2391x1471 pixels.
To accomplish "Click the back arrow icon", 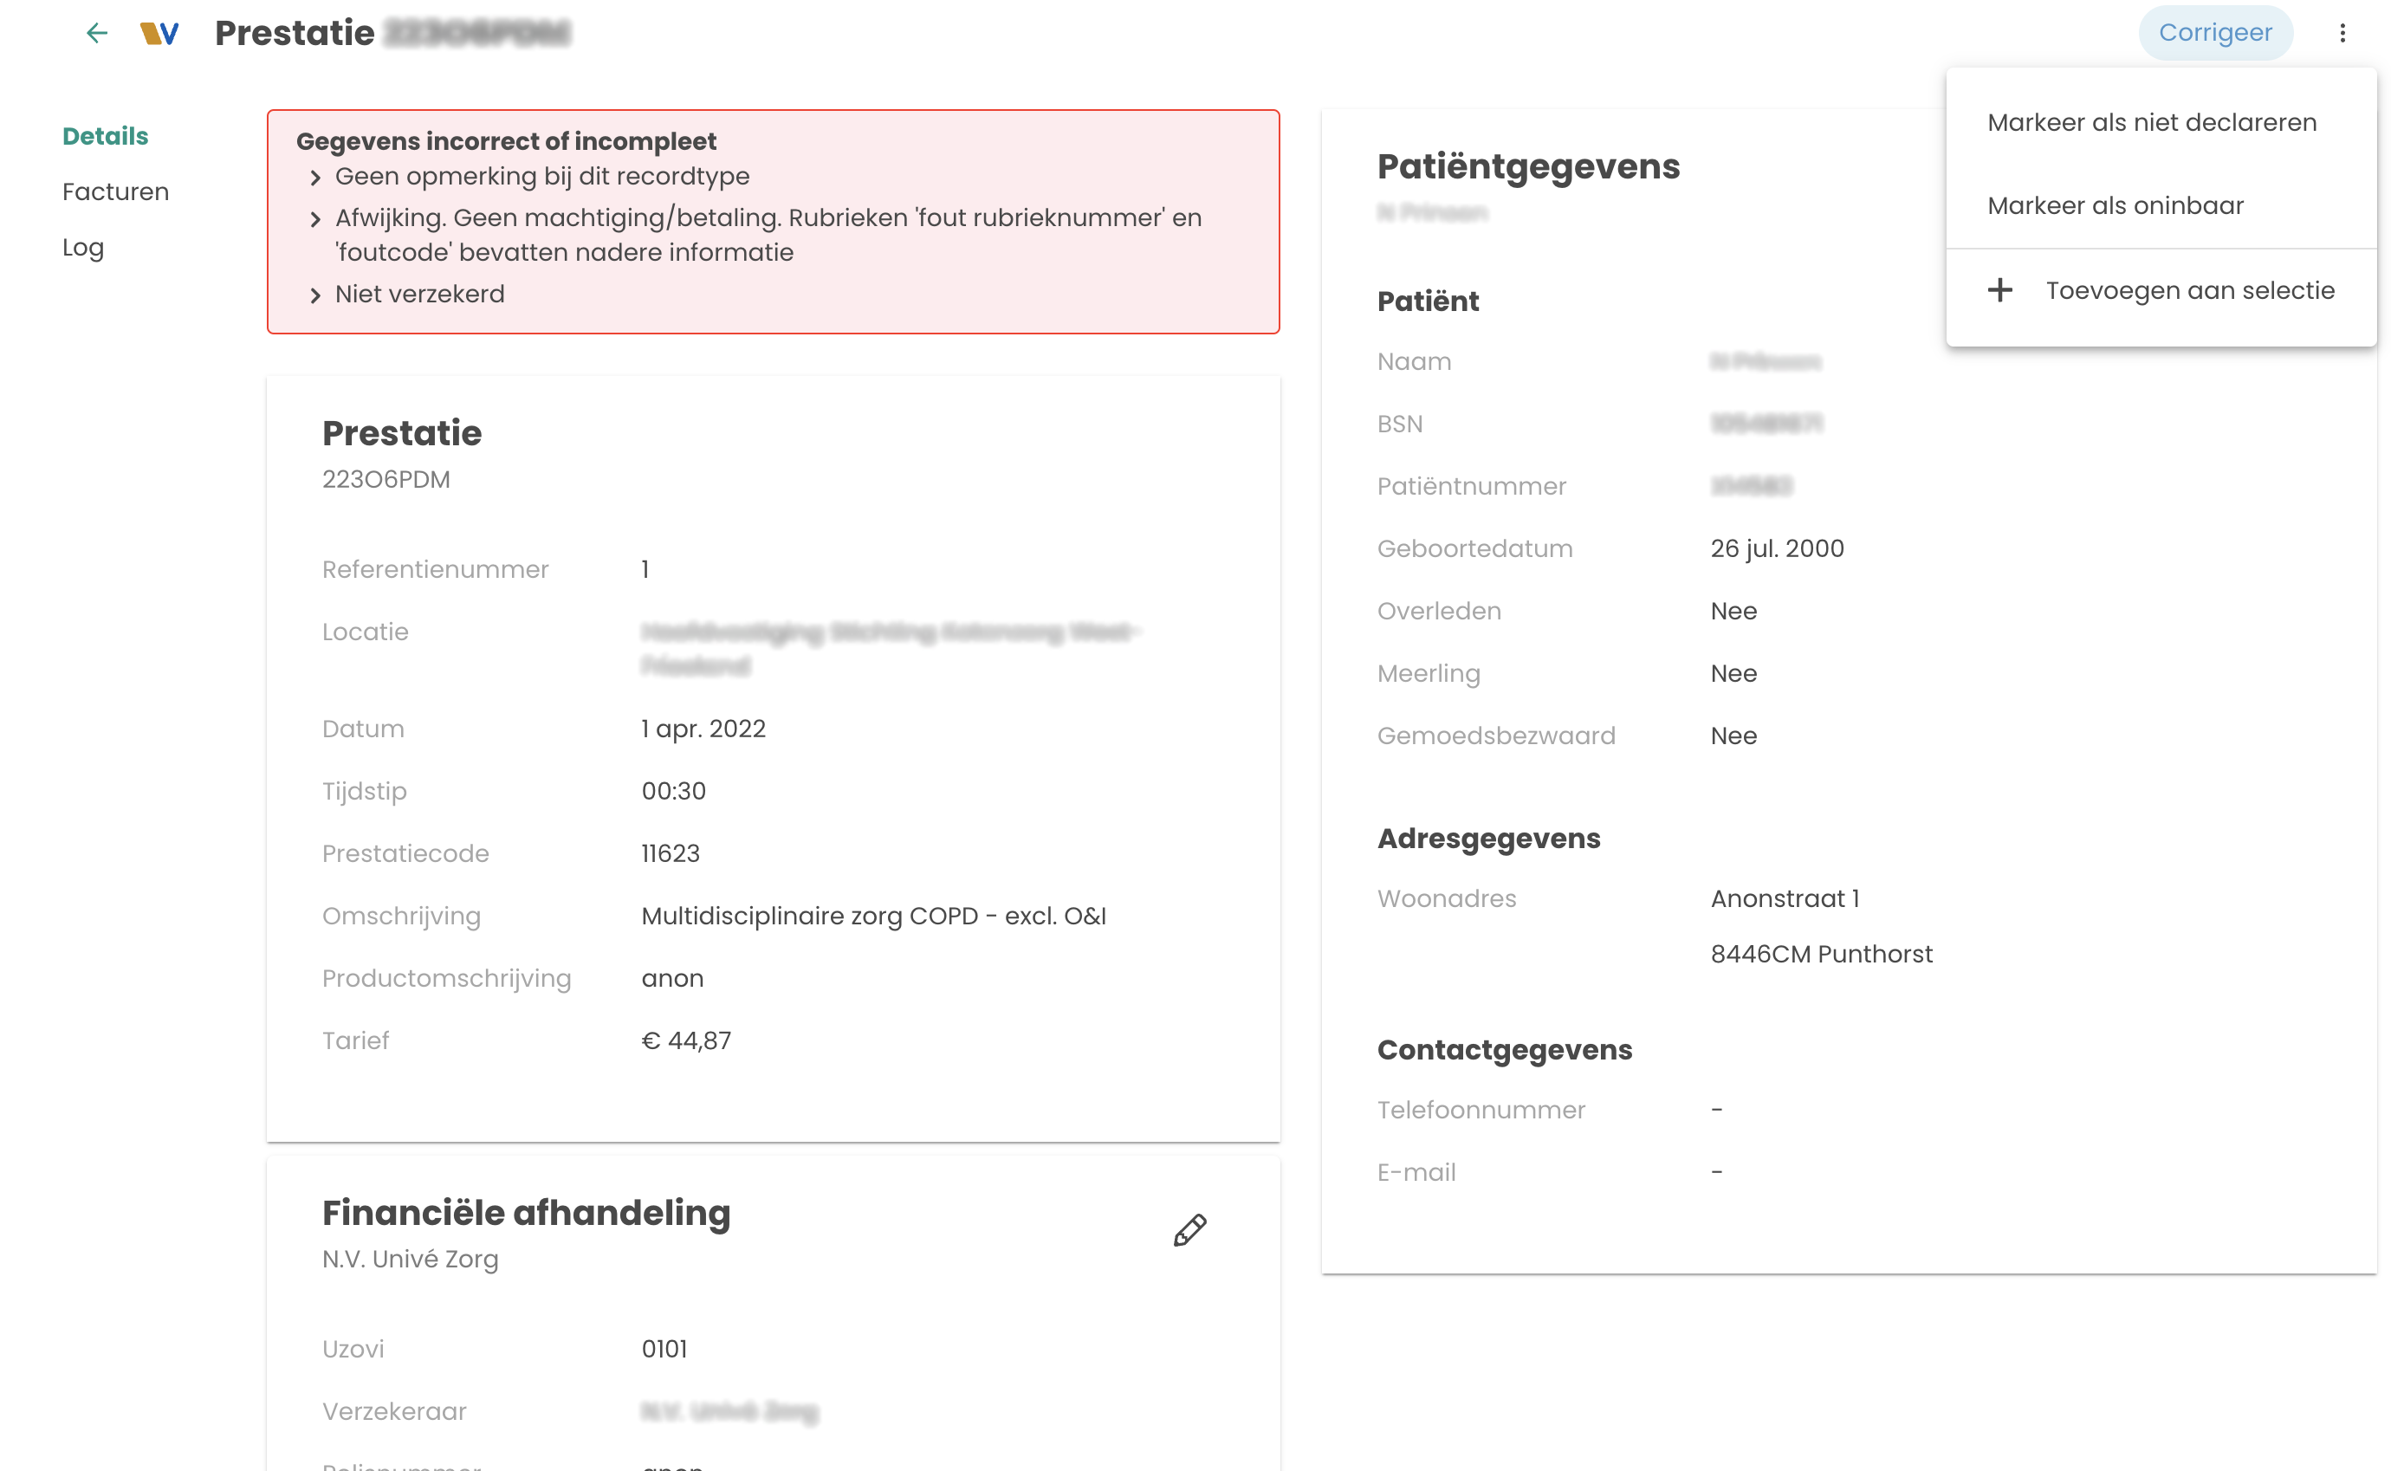I will click(96, 33).
